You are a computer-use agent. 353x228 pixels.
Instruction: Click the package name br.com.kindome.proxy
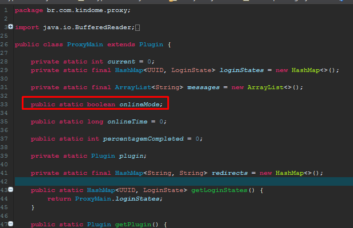87,10
